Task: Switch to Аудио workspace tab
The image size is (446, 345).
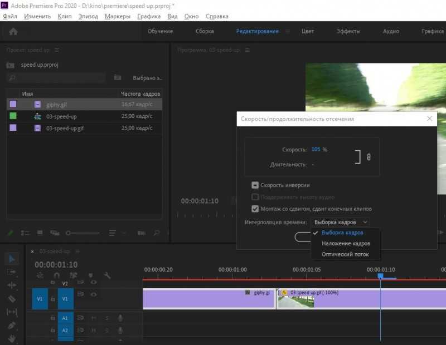Action: tap(391, 31)
